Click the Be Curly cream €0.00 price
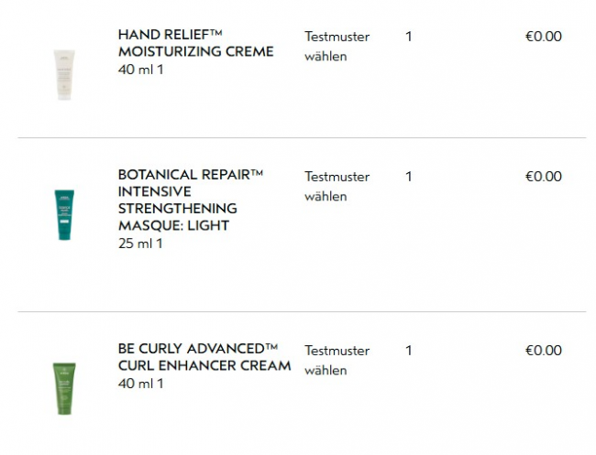 tap(543, 351)
